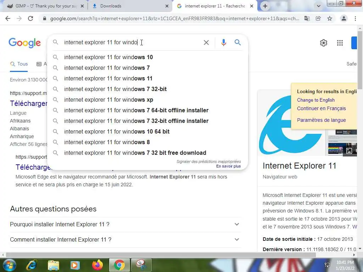Screen dimensions: 363x272
Task: Close the Downloads tab
Action: pos(167,6)
